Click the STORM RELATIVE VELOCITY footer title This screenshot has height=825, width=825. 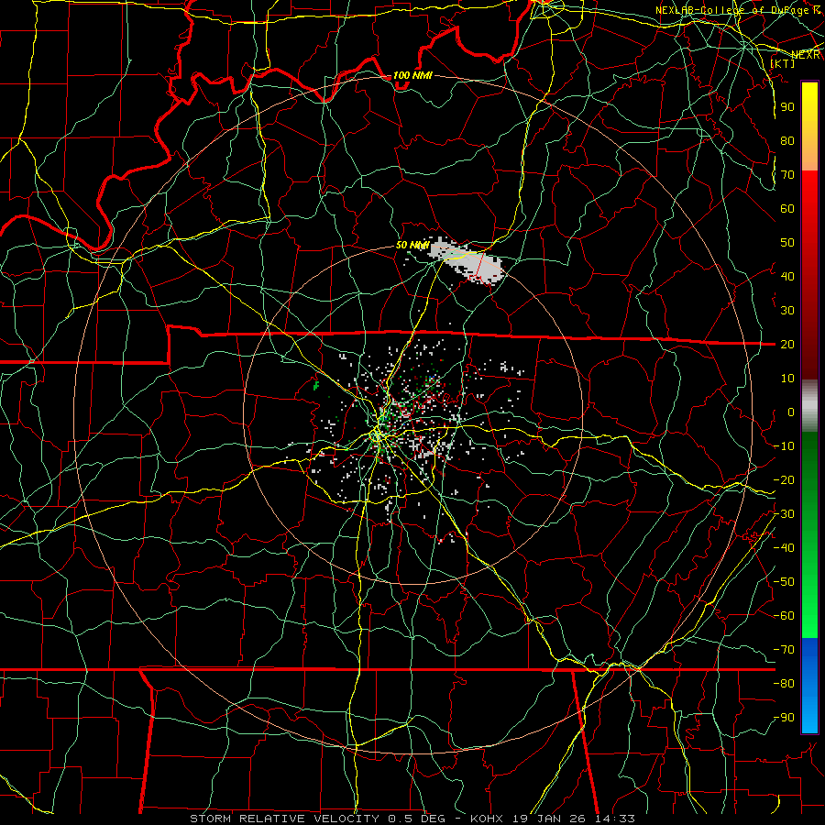284,819
